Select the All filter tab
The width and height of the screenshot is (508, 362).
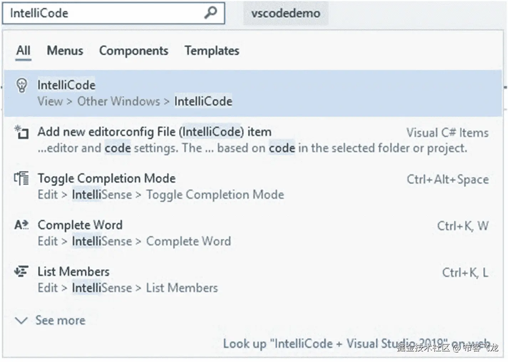pyautogui.click(x=23, y=51)
